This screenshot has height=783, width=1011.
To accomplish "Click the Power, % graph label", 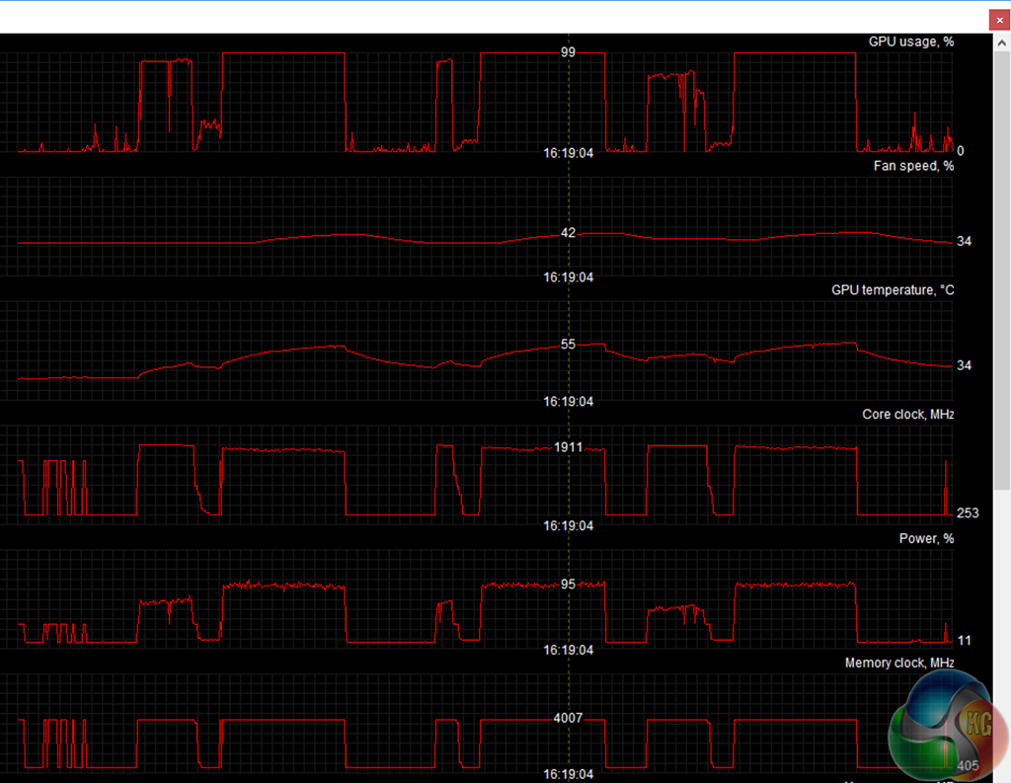I will [x=926, y=538].
